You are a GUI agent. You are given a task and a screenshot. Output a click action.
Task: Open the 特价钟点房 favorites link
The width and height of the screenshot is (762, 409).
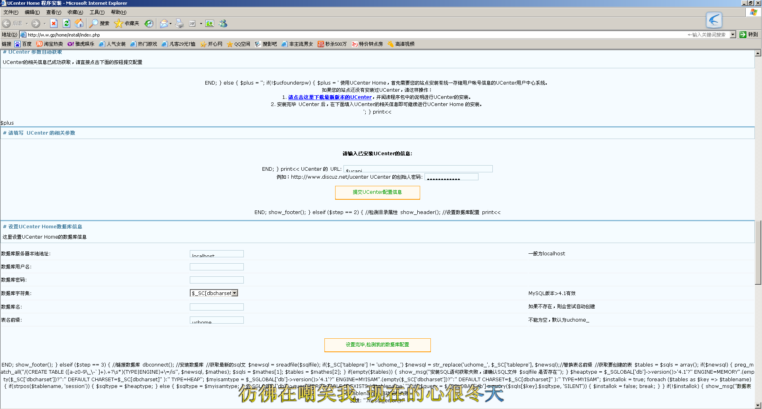[367, 44]
